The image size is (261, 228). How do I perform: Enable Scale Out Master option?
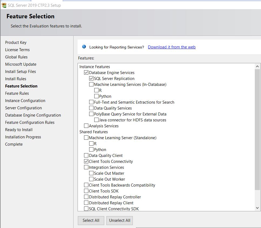tap(91, 173)
